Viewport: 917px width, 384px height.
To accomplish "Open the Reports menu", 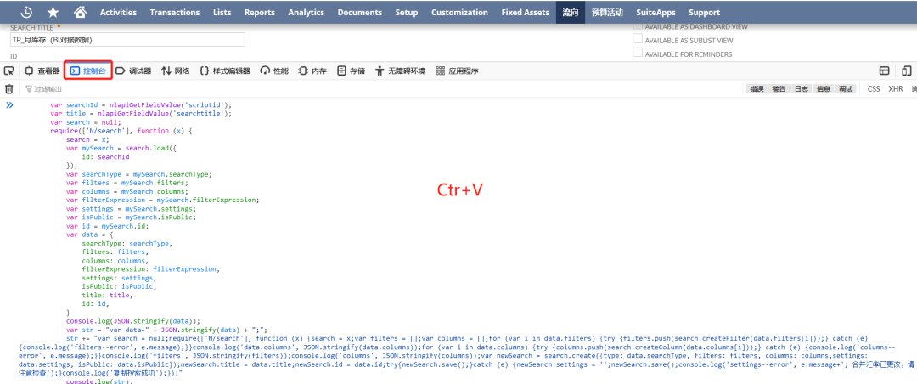I will tap(260, 12).
